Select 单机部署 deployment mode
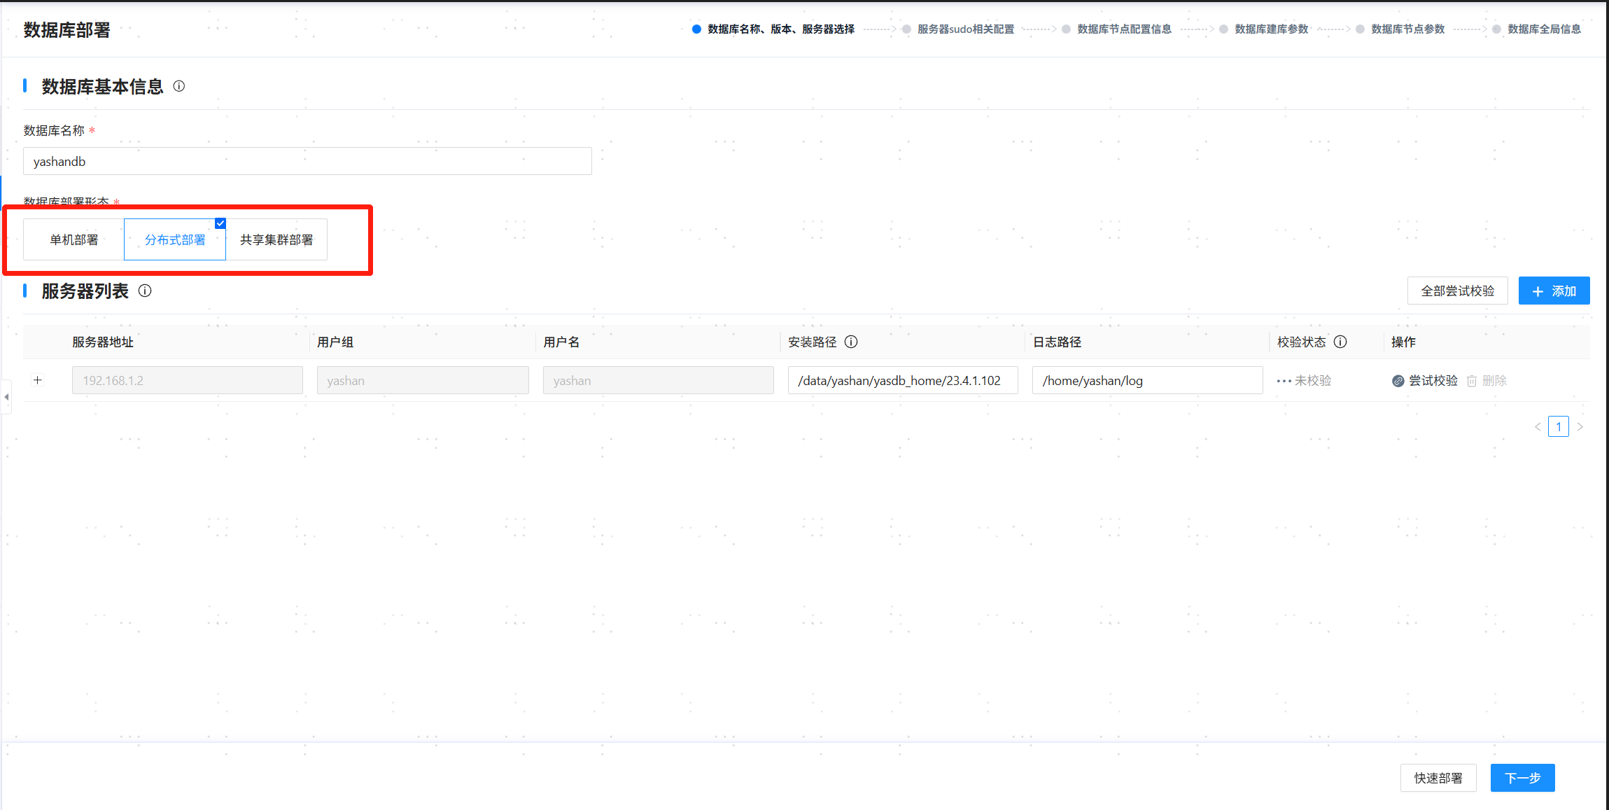1609x810 pixels. point(74,239)
